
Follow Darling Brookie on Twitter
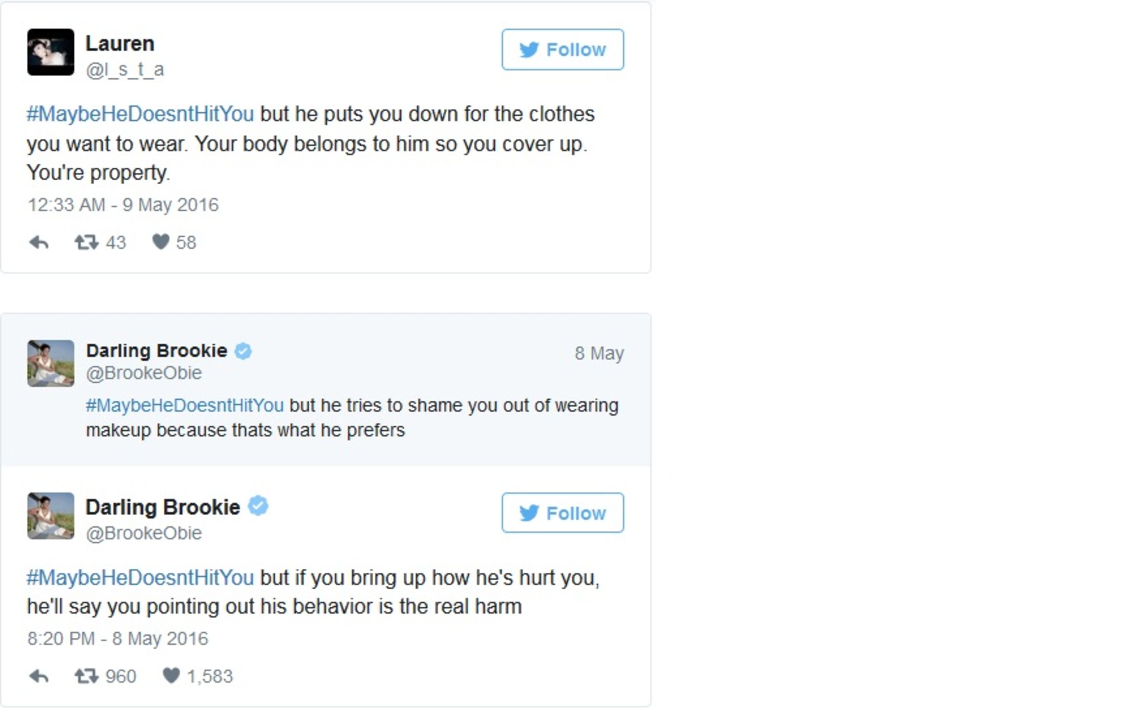pos(562,513)
